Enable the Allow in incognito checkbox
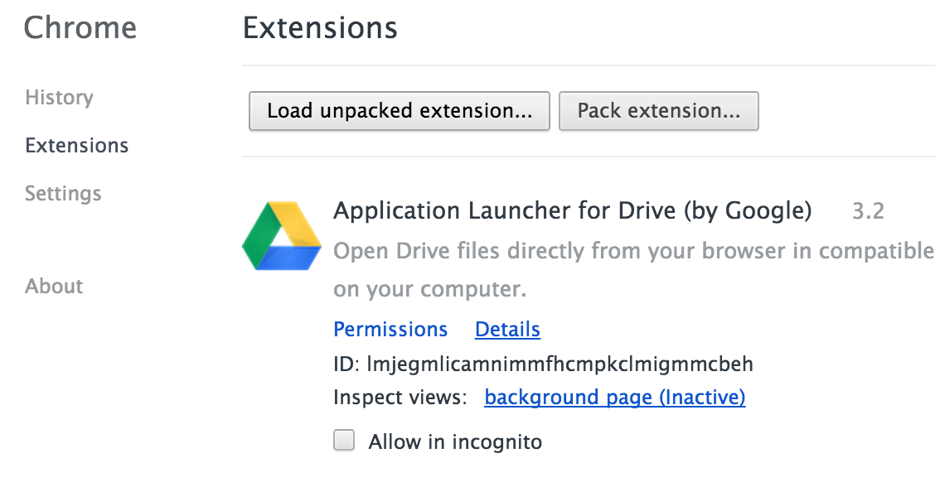The height and width of the screenshot is (492, 935). point(344,441)
